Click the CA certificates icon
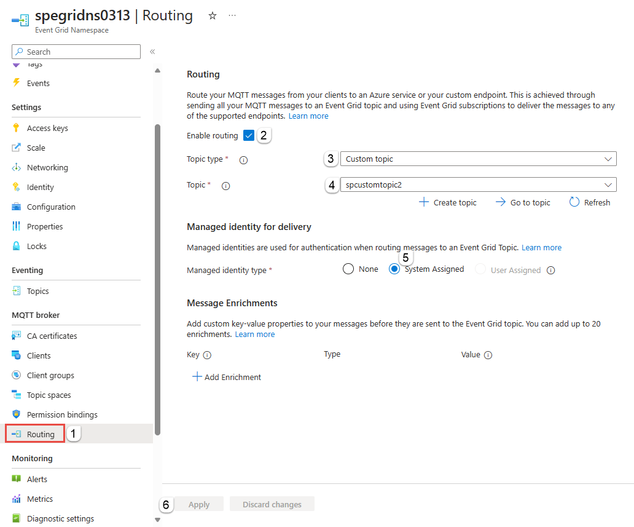 click(16, 336)
